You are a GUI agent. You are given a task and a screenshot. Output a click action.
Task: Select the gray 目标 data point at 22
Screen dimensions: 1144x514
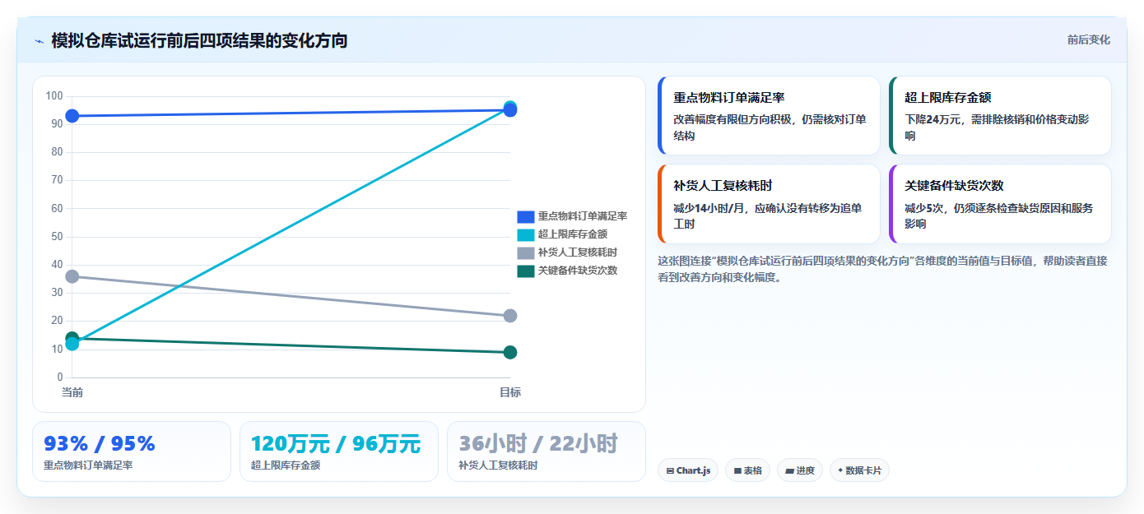click(x=510, y=316)
